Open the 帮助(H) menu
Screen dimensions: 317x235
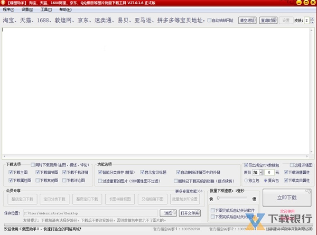[x=66, y=10]
